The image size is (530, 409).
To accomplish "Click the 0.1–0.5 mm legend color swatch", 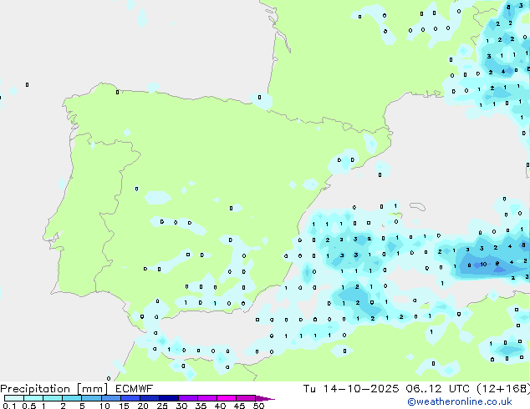I will [x=14, y=398].
